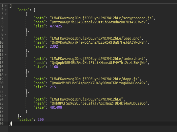Collapse the root object fold arrow on line 1
Viewport: 177px width, 132px height.
tap(5, 6)
